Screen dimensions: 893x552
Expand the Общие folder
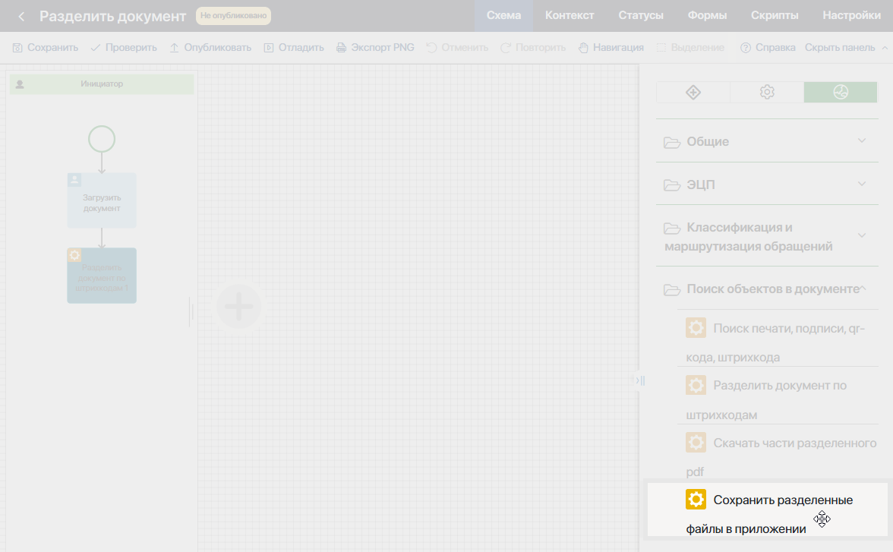[x=767, y=141]
